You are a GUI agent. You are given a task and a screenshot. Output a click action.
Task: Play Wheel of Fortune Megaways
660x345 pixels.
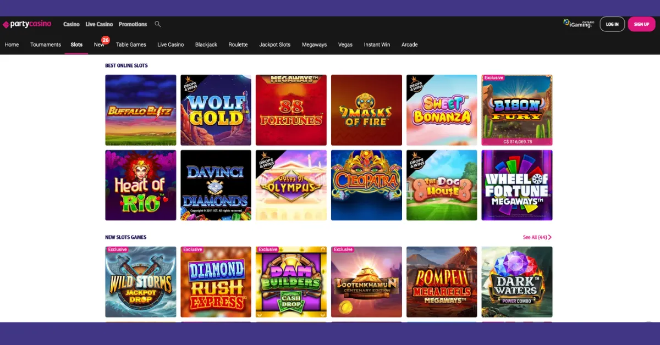516,185
